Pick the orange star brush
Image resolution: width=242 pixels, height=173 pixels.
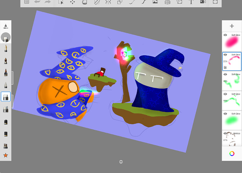coord(6,155)
